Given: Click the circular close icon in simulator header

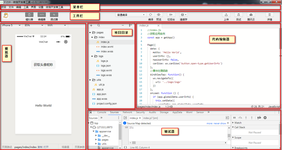Looking at the screenshot, I should coord(66,42).
